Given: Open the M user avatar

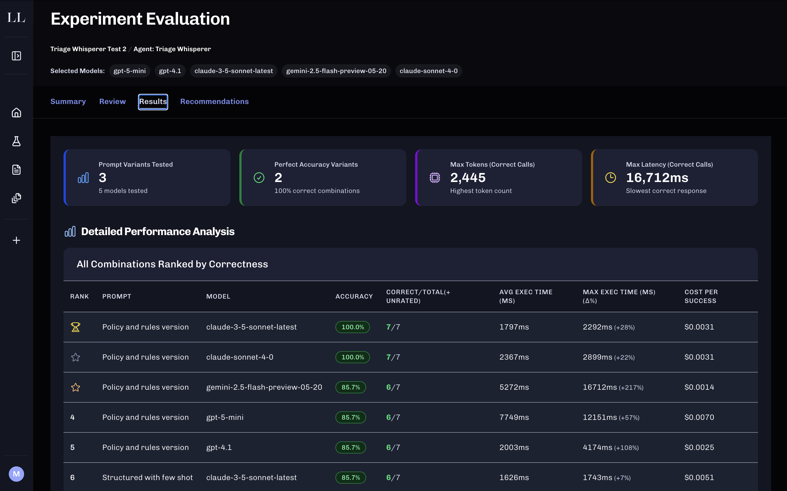Looking at the screenshot, I should (16, 474).
